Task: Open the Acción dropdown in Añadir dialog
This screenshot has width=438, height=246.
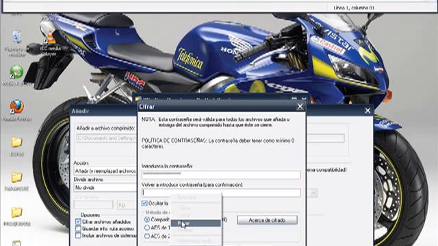Action: [x=105, y=171]
